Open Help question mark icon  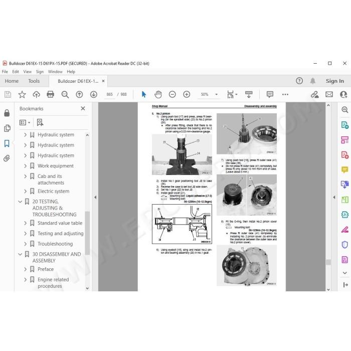[x=299, y=81]
